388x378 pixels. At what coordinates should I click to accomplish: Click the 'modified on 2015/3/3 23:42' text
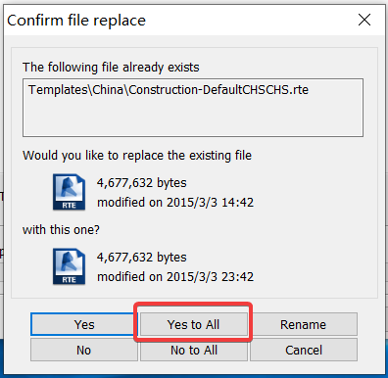[175, 277]
